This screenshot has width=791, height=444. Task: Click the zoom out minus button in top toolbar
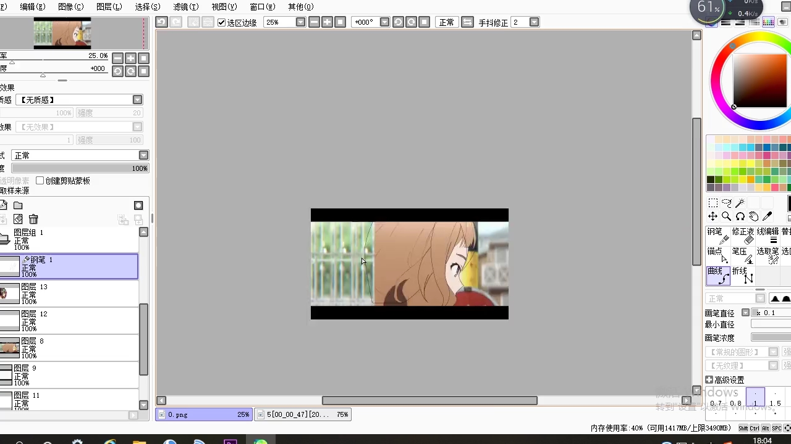pos(315,22)
